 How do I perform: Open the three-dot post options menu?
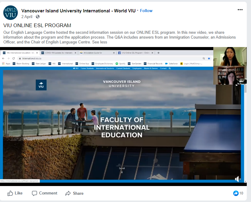(x=240, y=10)
